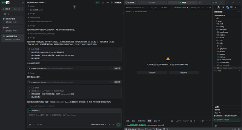
Task: Open account avatar icon in chat header
Action: click(x=112, y=2)
